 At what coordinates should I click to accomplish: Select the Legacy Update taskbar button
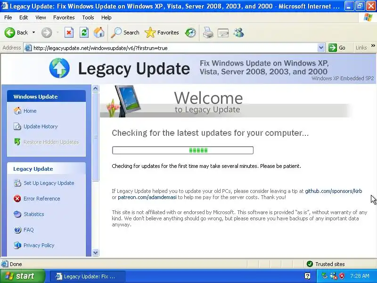[x=88, y=276]
